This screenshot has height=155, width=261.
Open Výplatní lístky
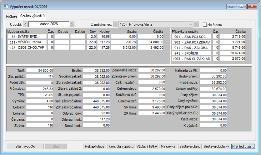[x=146, y=146]
